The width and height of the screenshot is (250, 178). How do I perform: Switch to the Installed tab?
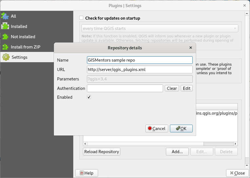pos(37,26)
